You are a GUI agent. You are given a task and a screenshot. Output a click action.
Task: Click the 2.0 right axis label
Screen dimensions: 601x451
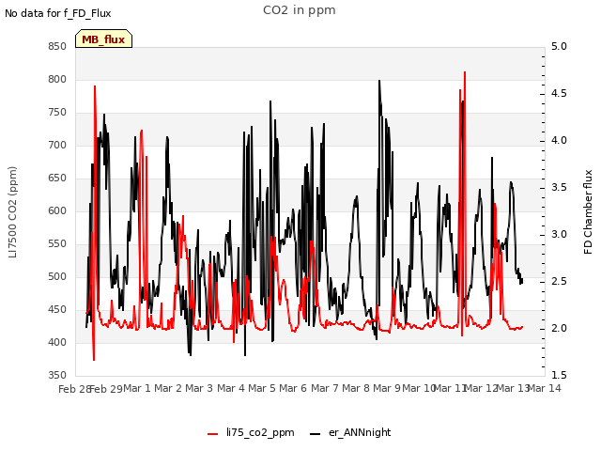pyautogui.click(x=559, y=328)
